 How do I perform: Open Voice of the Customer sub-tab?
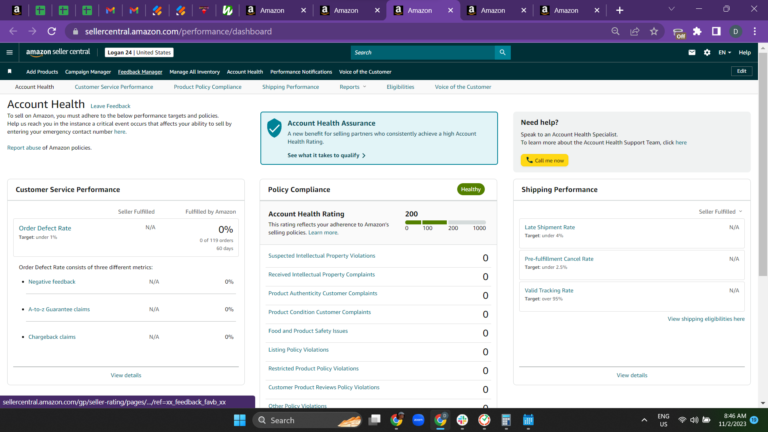pyautogui.click(x=463, y=87)
